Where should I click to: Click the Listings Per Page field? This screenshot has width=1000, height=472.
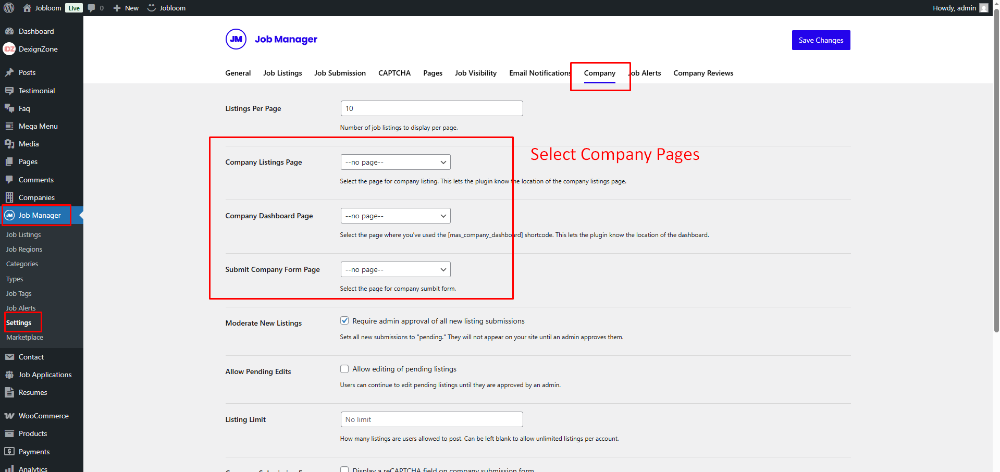pyautogui.click(x=431, y=108)
